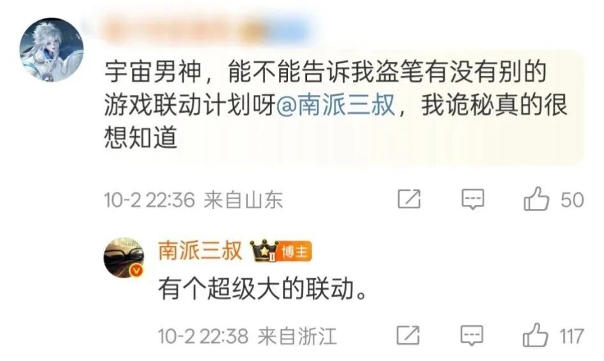Reply to 南派三叔's 22:38 comment
The image size is (604, 361).
472,335
